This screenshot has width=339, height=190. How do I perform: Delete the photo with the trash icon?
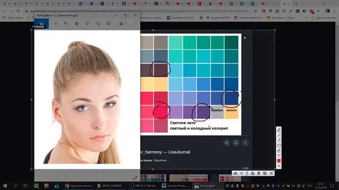tap(76, 23)
